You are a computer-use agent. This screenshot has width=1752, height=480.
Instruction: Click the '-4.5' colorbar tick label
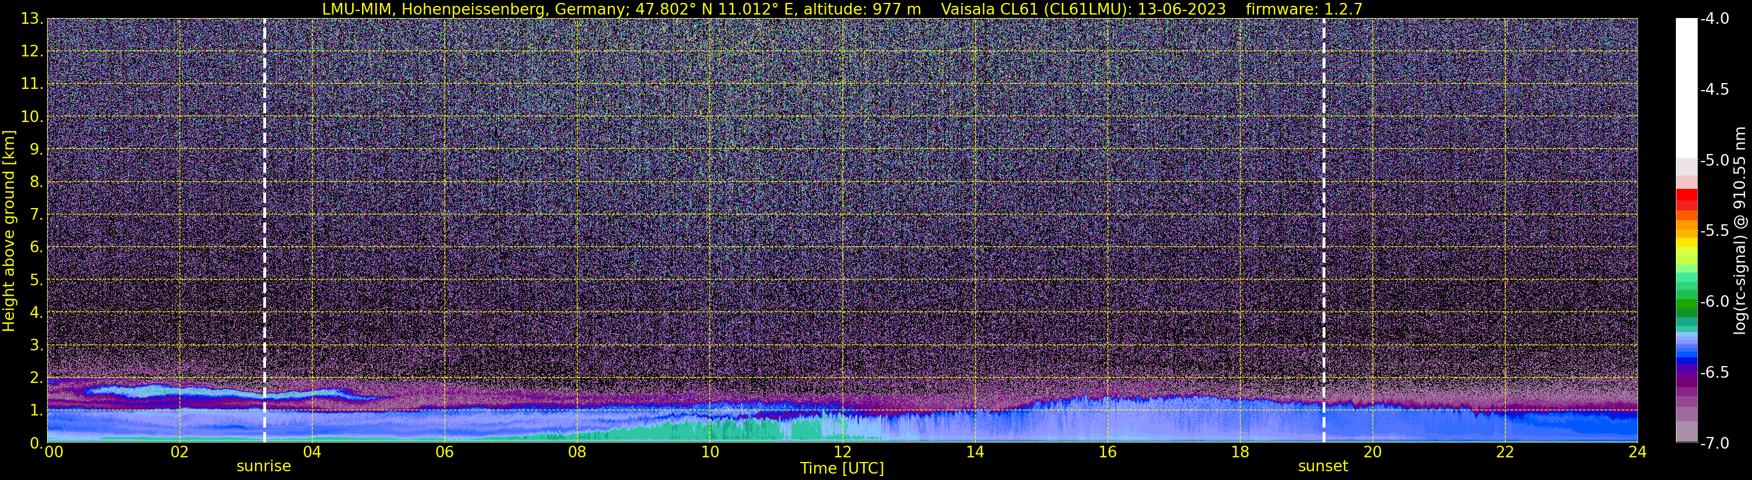coord(1714,89)
